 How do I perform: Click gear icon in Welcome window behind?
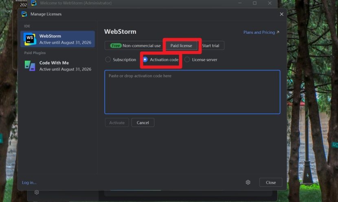click(37, 192)
